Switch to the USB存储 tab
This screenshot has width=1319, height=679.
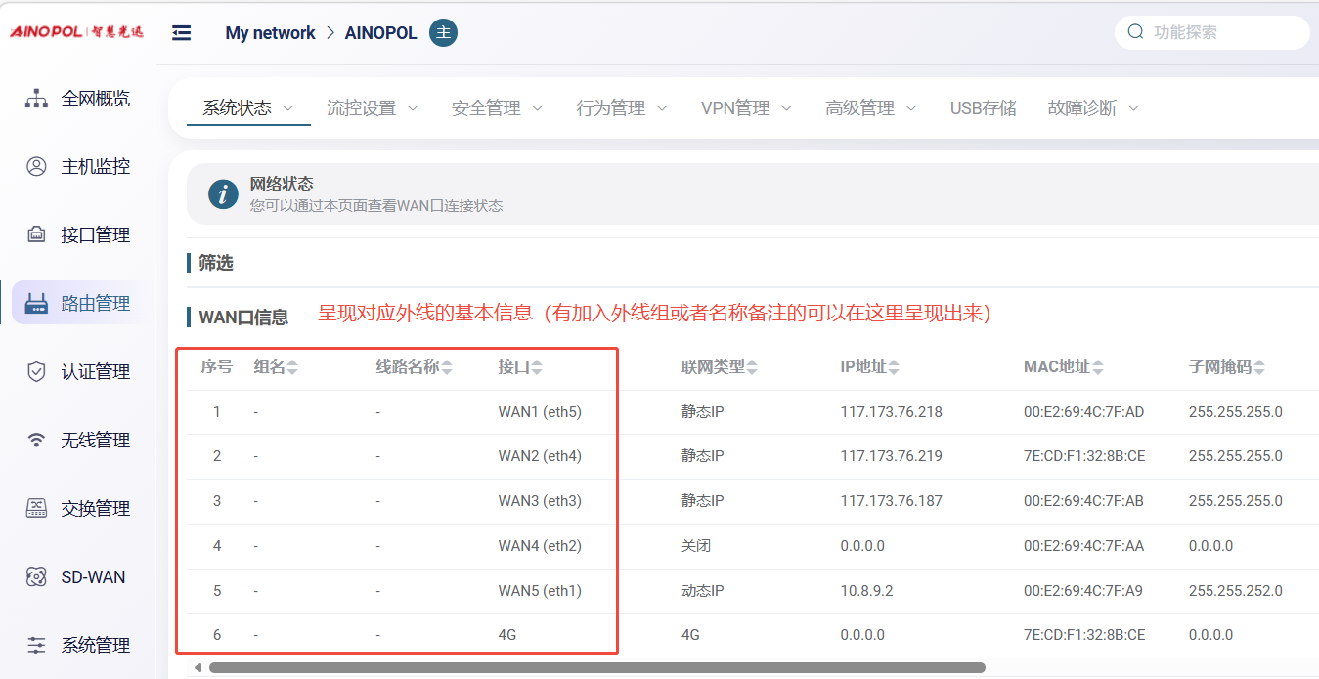coord(983,108)
